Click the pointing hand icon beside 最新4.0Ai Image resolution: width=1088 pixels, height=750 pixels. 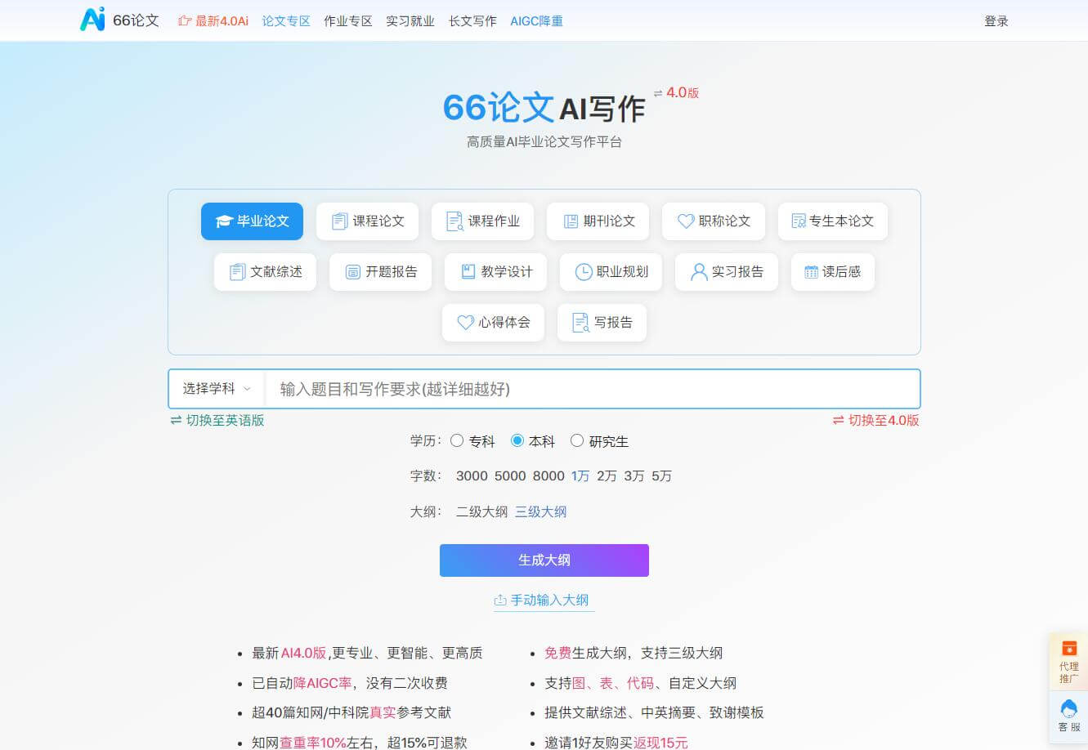pos(185,21)
